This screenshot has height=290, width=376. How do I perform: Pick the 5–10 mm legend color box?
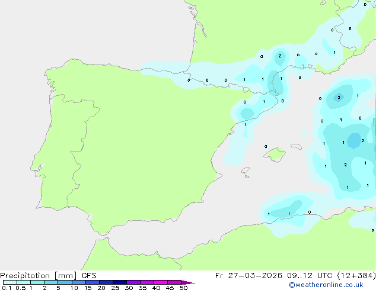[65, 282]
